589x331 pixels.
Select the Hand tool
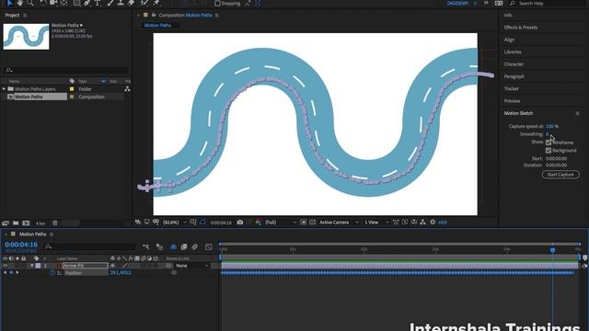click(19, 3)
